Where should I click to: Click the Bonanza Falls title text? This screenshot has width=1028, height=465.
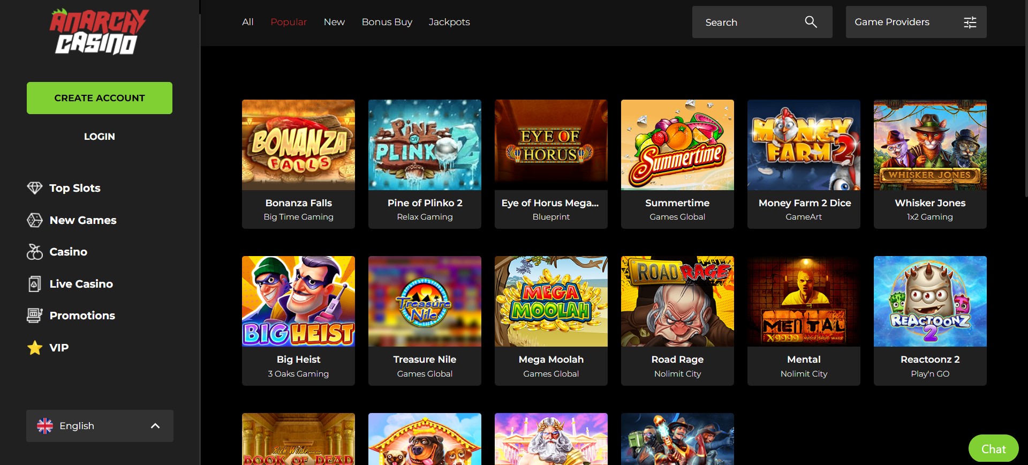(x=298, y=203)
